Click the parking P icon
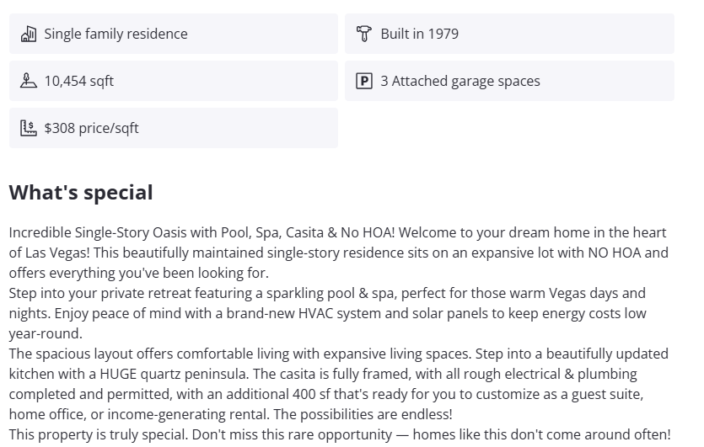 click(364, 81)
